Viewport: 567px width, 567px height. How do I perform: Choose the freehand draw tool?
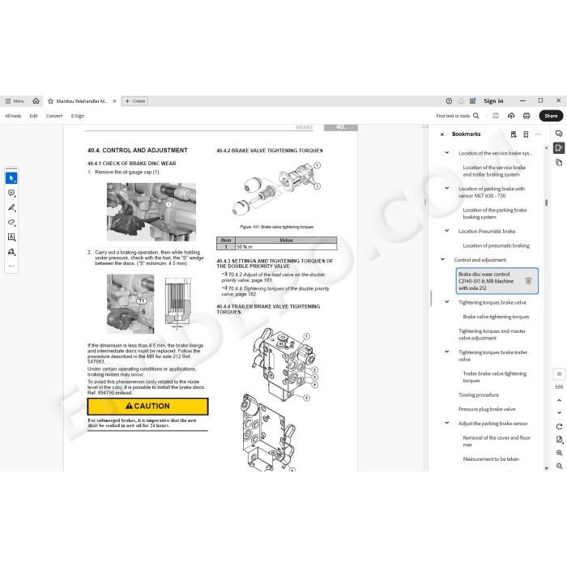[x=11, y=222]
